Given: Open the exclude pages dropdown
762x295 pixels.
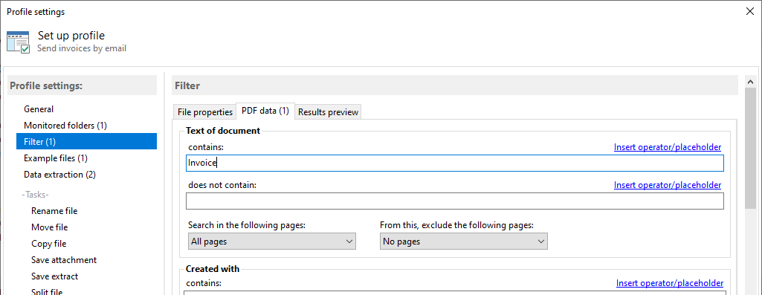Looking at the screenshot, I should pos(464,241).
